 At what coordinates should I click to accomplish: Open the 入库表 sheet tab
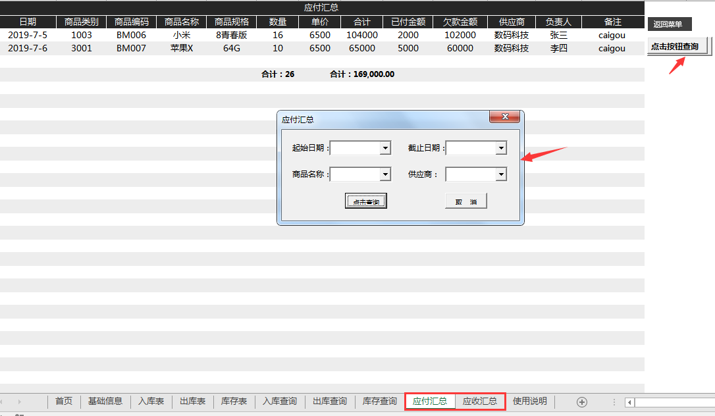[x=151, y=402]
